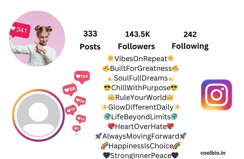This screenshot has width=244, height=159.
Task: Open the 333 Posts count
Action: tap(90, 40)
